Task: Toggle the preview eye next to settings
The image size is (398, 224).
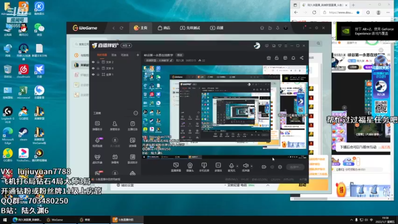Action: [272, 167]
